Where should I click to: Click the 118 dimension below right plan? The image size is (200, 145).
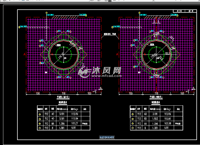coord(156,94)
